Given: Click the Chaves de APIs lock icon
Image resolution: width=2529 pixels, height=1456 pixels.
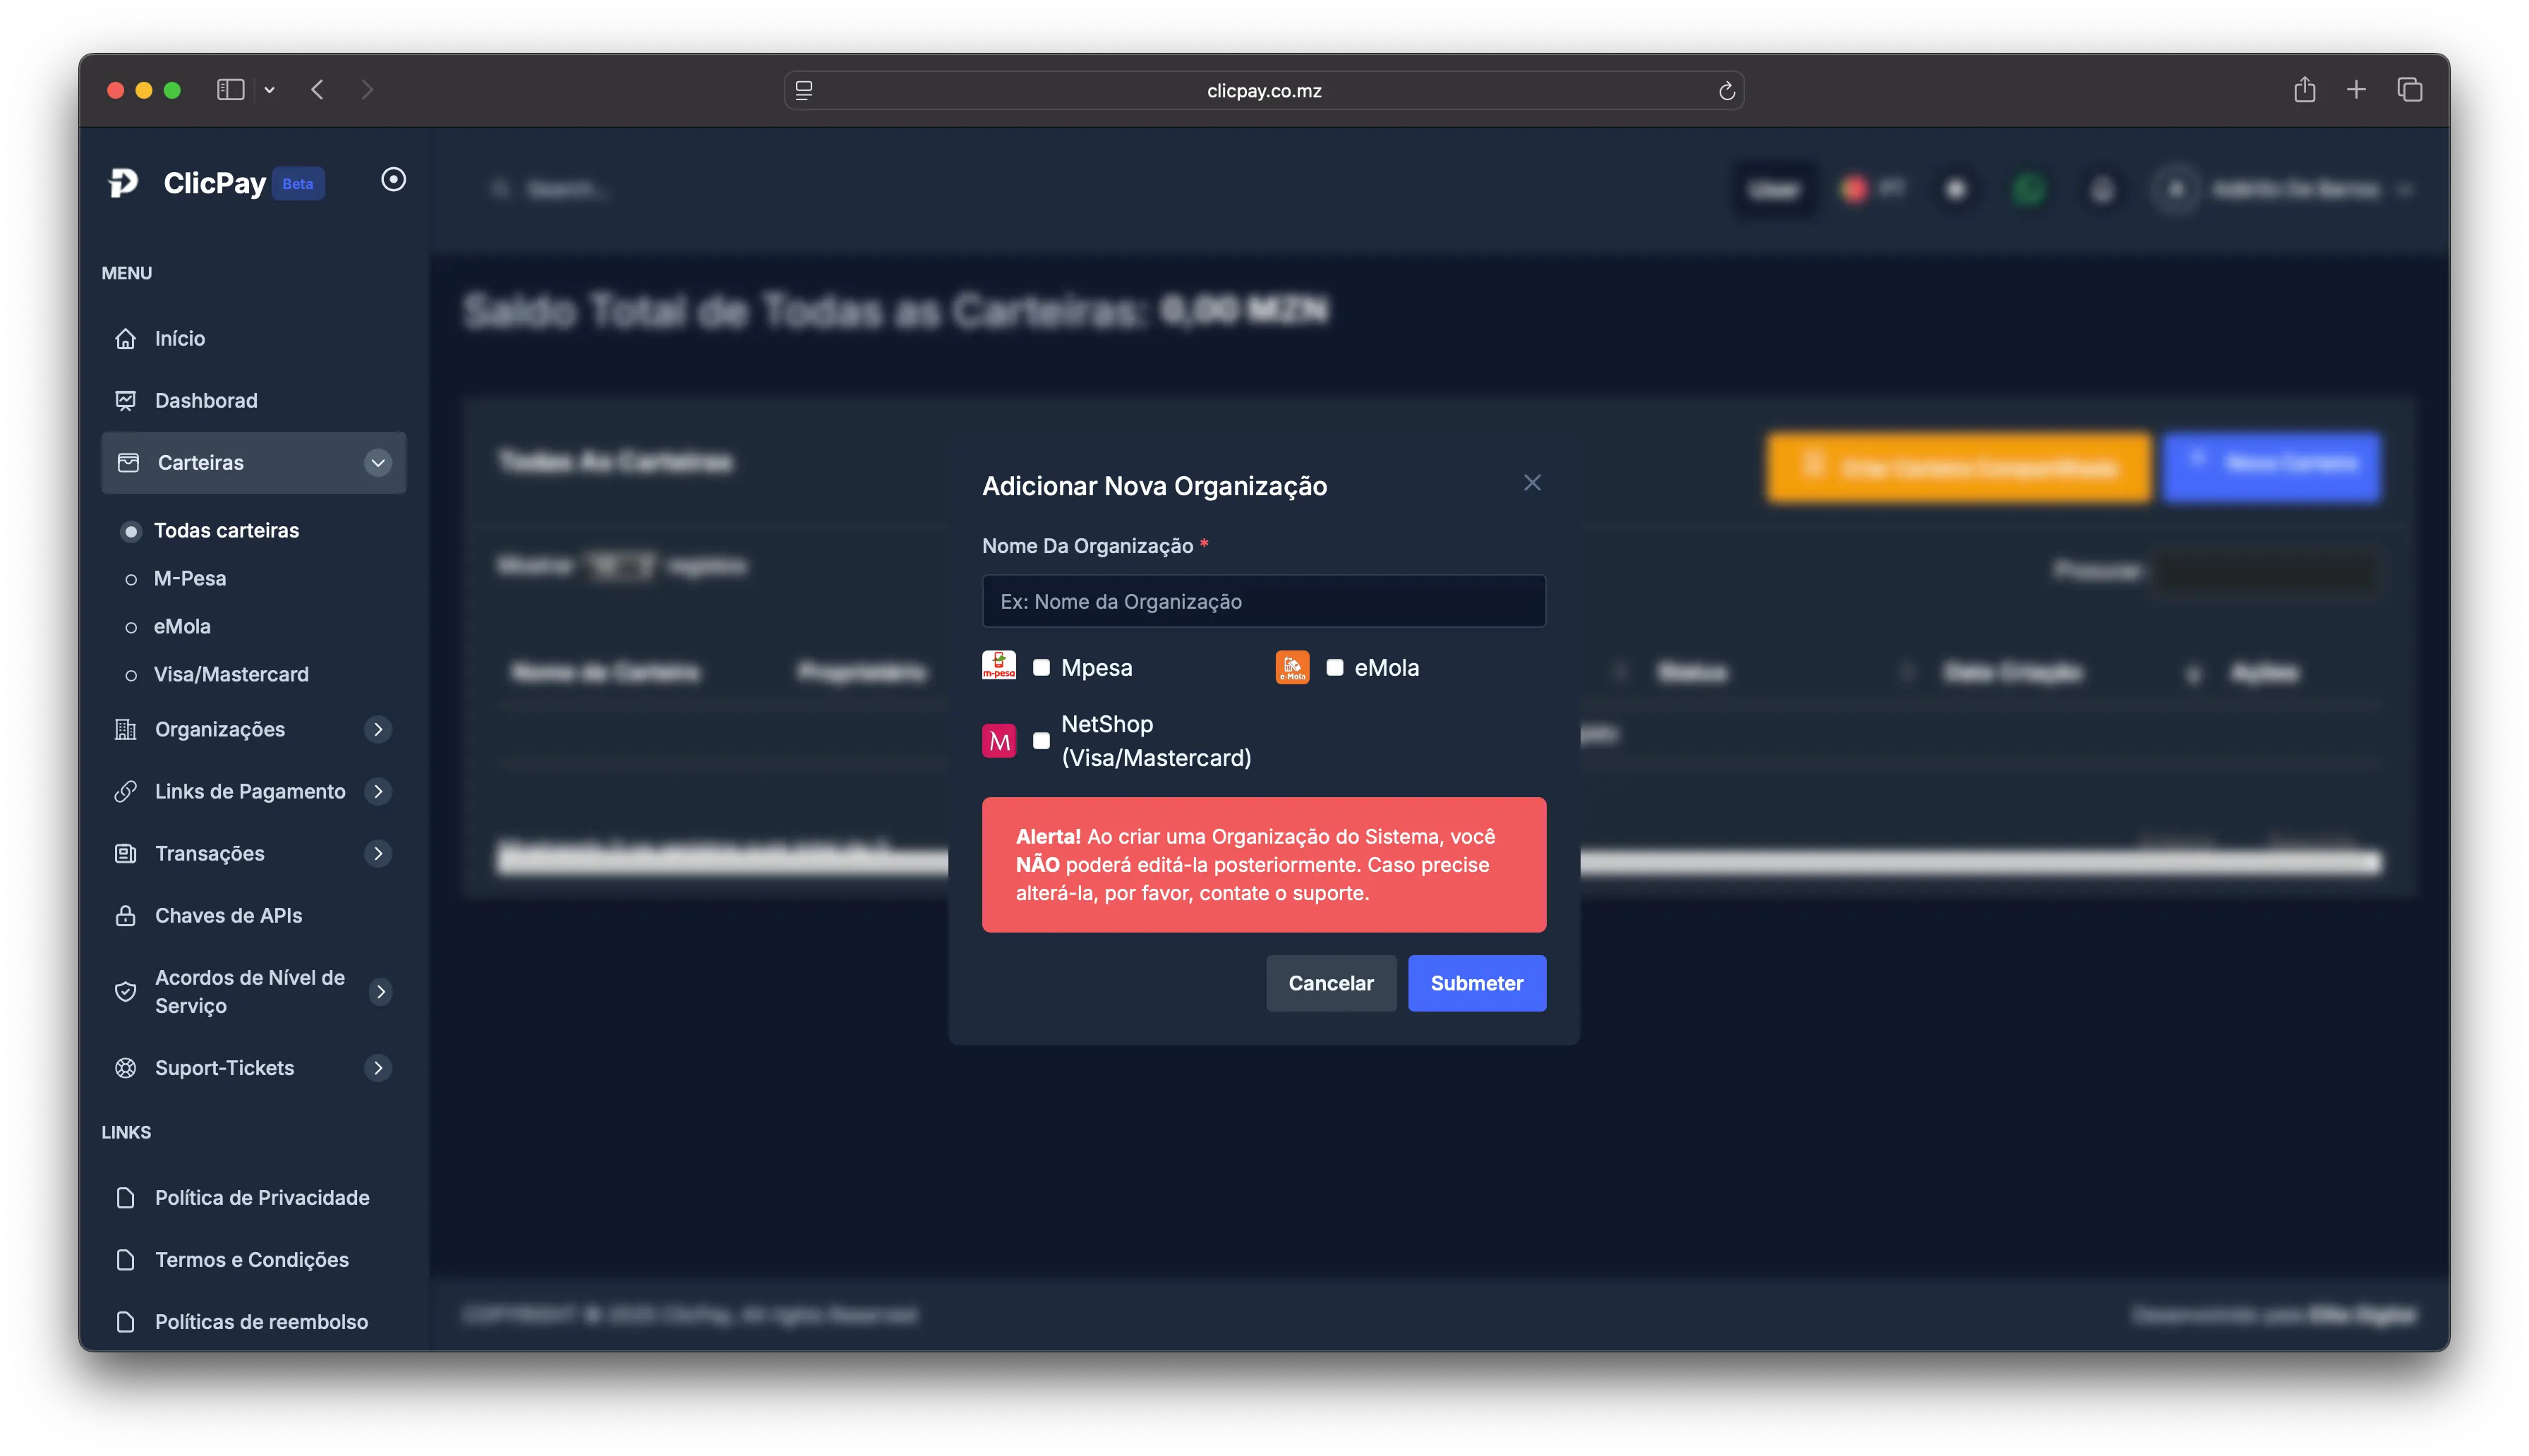Looking at the screenshot, I should point(126,915).
